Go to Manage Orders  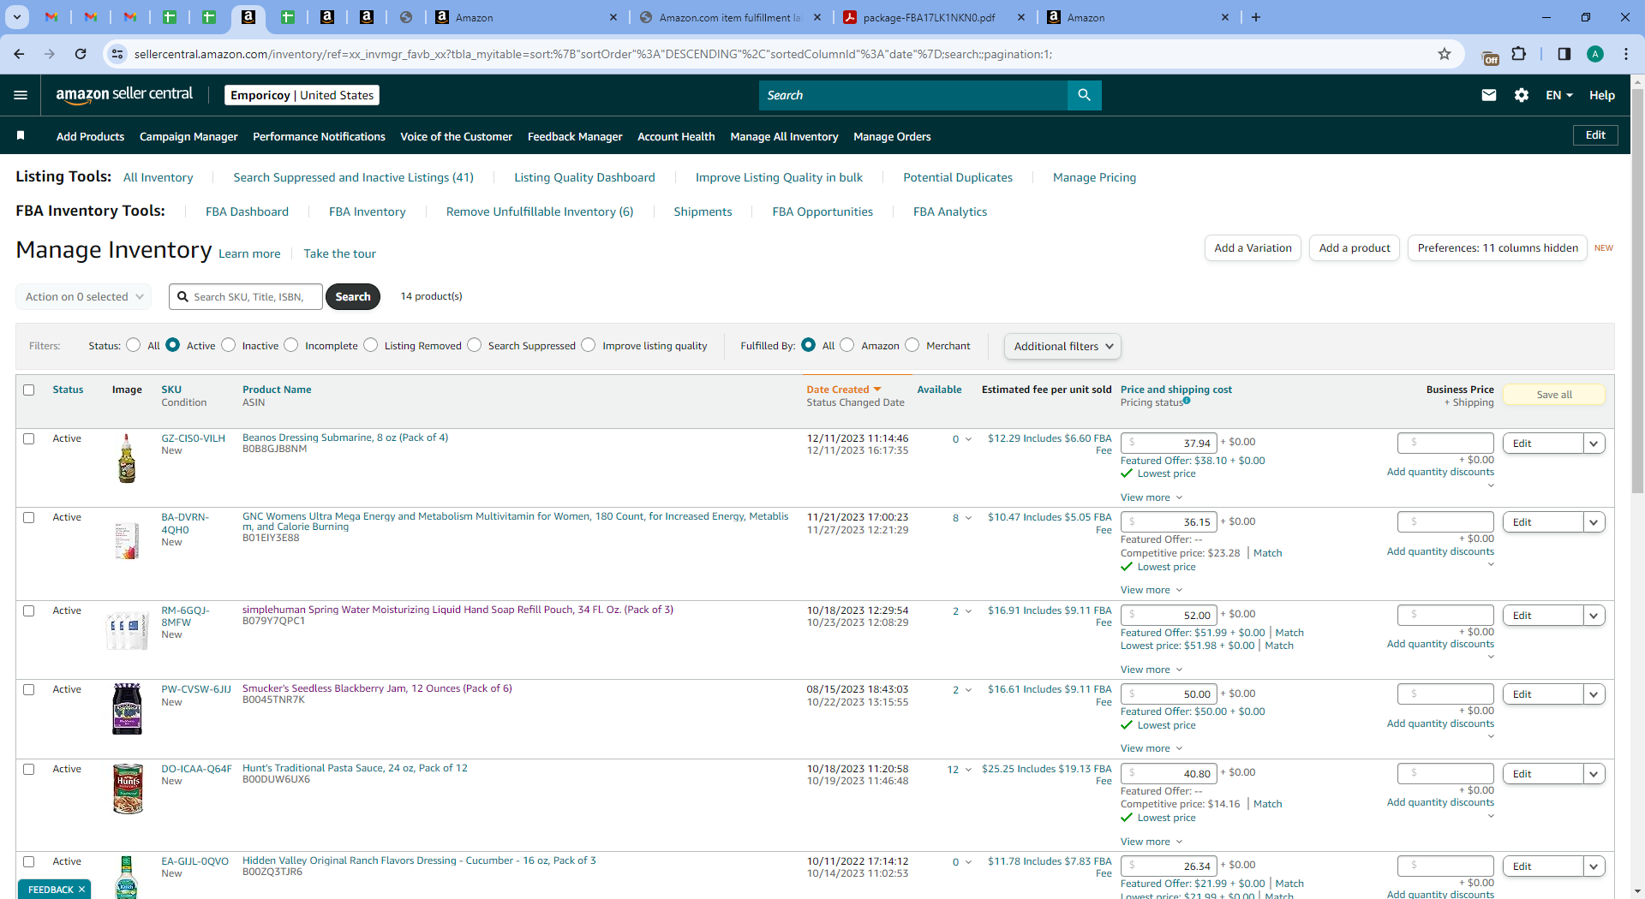tap(892, 136)
